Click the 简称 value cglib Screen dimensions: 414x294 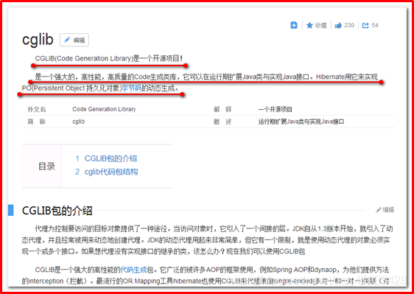78,122
